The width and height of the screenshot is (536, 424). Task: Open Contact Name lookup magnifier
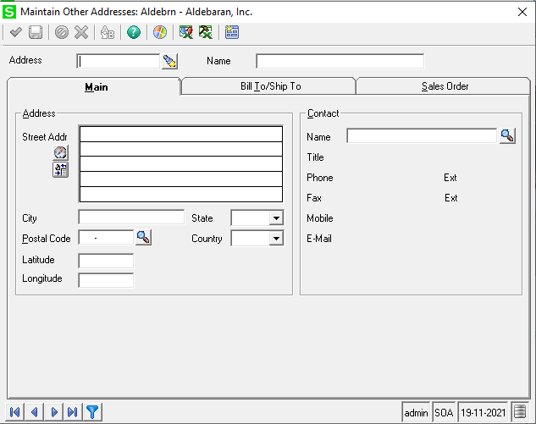(x=507, y=136)
